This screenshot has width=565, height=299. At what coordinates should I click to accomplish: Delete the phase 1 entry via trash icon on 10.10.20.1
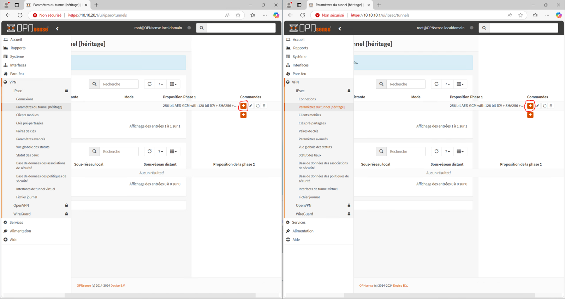coord(264,106)
